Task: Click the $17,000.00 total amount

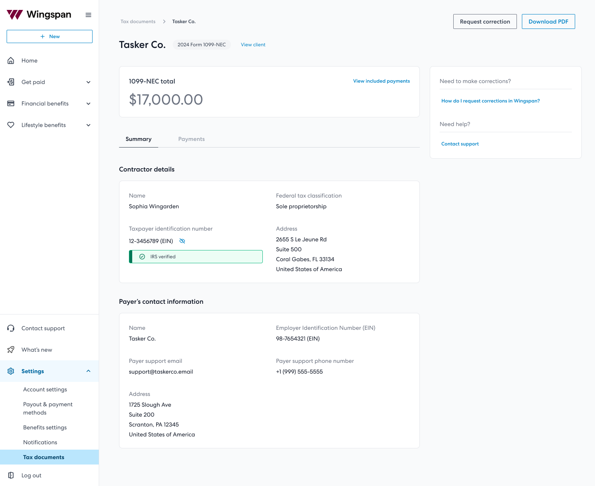Action: (x=166, y=100)
